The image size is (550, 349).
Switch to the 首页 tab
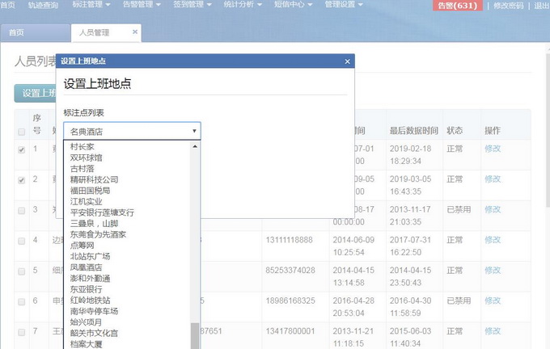pyautogui.click(x=16, y=33)
